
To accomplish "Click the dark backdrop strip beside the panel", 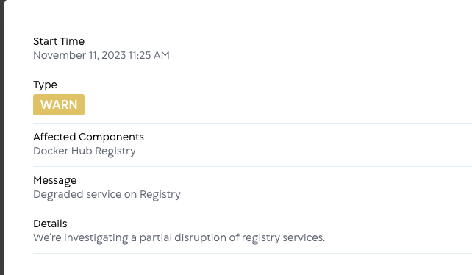I will click(1, 137).
